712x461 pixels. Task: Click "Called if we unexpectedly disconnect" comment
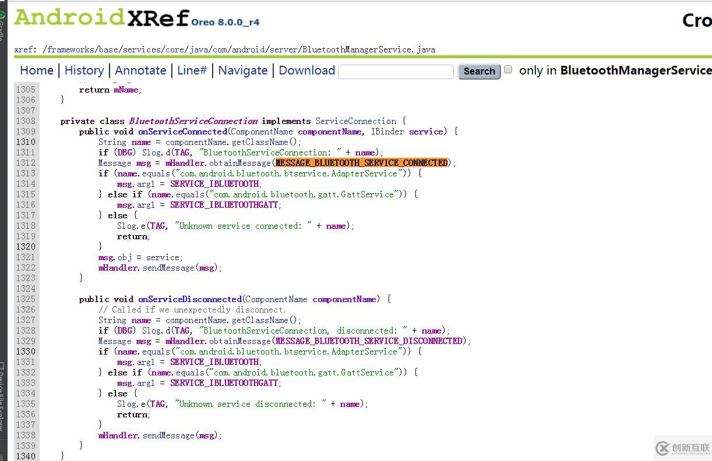pos(192,310)
